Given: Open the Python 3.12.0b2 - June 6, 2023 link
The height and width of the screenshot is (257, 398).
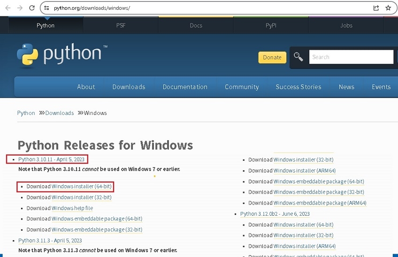Looking at the screenshot, I should 275,214.
